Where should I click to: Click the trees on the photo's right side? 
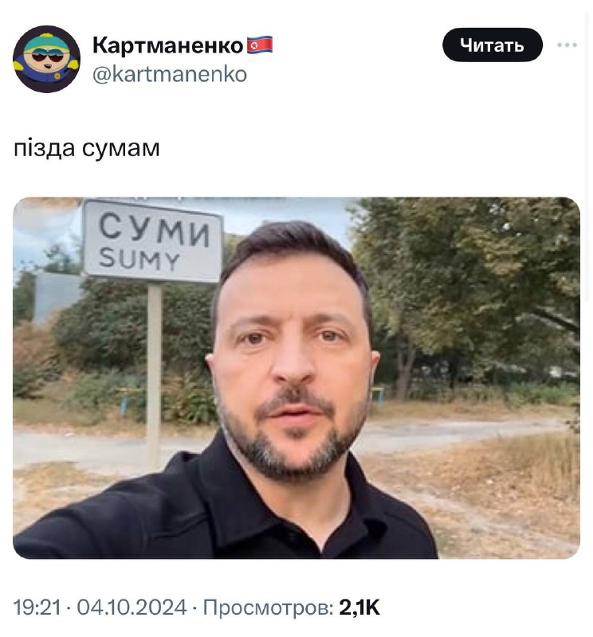[468, 284]
